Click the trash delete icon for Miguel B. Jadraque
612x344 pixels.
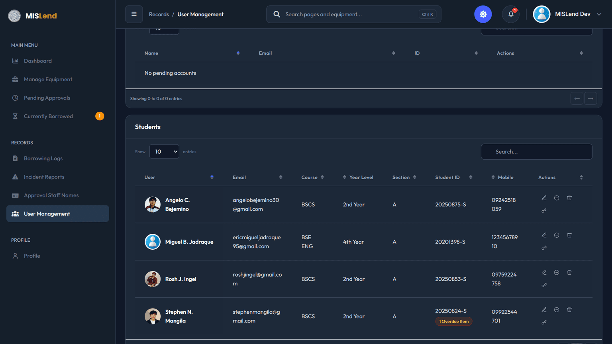tap(569, 235)
